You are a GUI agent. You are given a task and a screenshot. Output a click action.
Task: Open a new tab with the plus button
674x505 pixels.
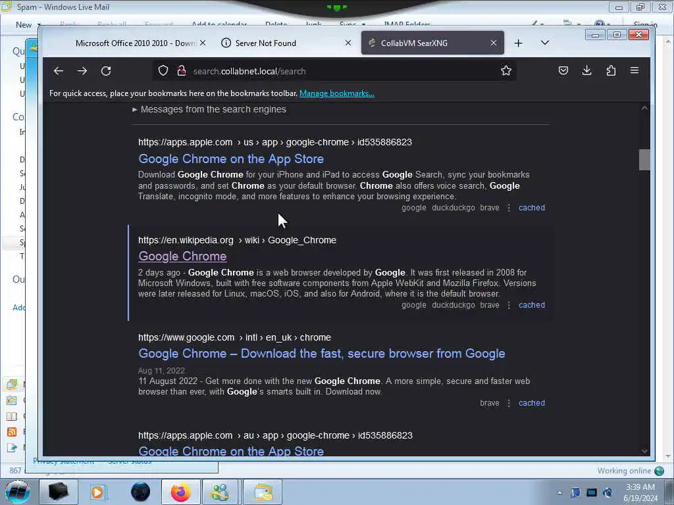pyautogui.click(x=519, y=43)
